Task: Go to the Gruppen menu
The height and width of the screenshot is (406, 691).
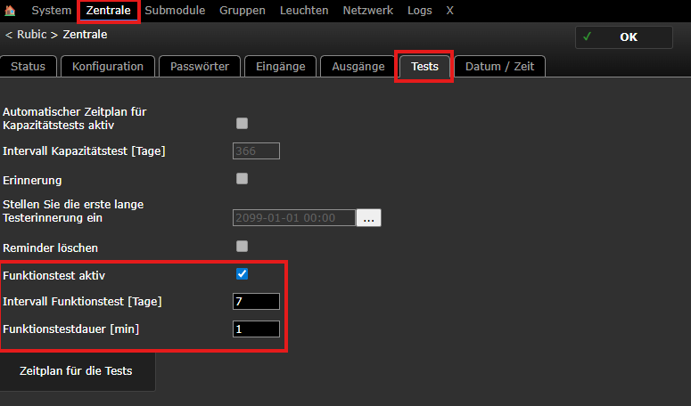Action: (x=242, y=11)
